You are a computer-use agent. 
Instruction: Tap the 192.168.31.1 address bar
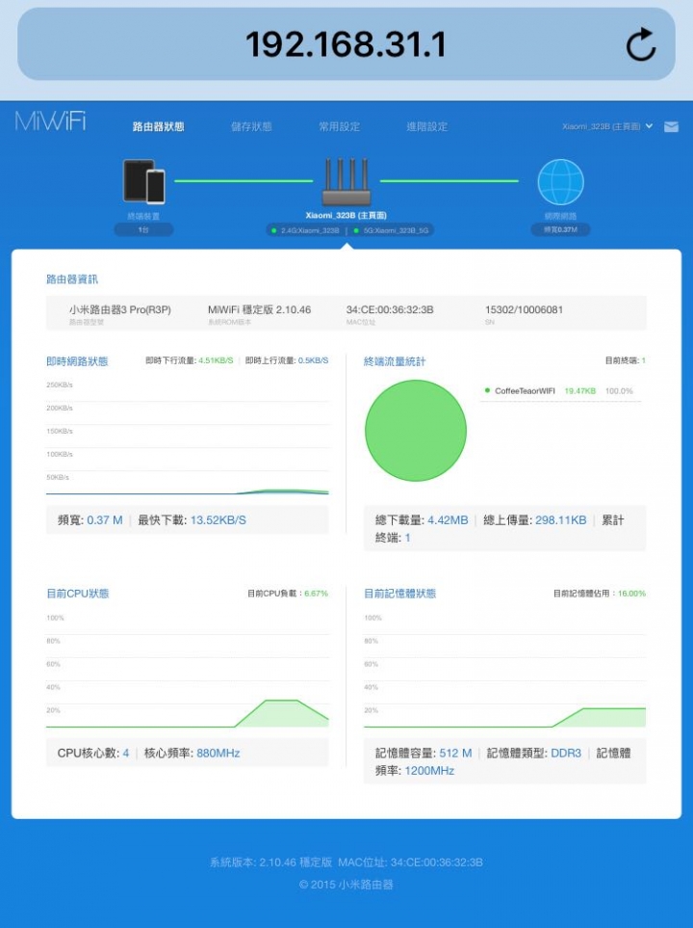(346, 44)
